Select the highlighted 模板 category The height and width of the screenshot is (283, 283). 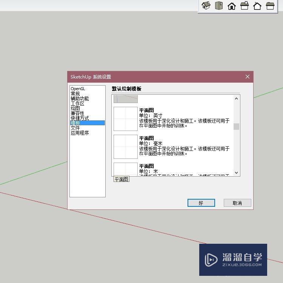point(88,123)
